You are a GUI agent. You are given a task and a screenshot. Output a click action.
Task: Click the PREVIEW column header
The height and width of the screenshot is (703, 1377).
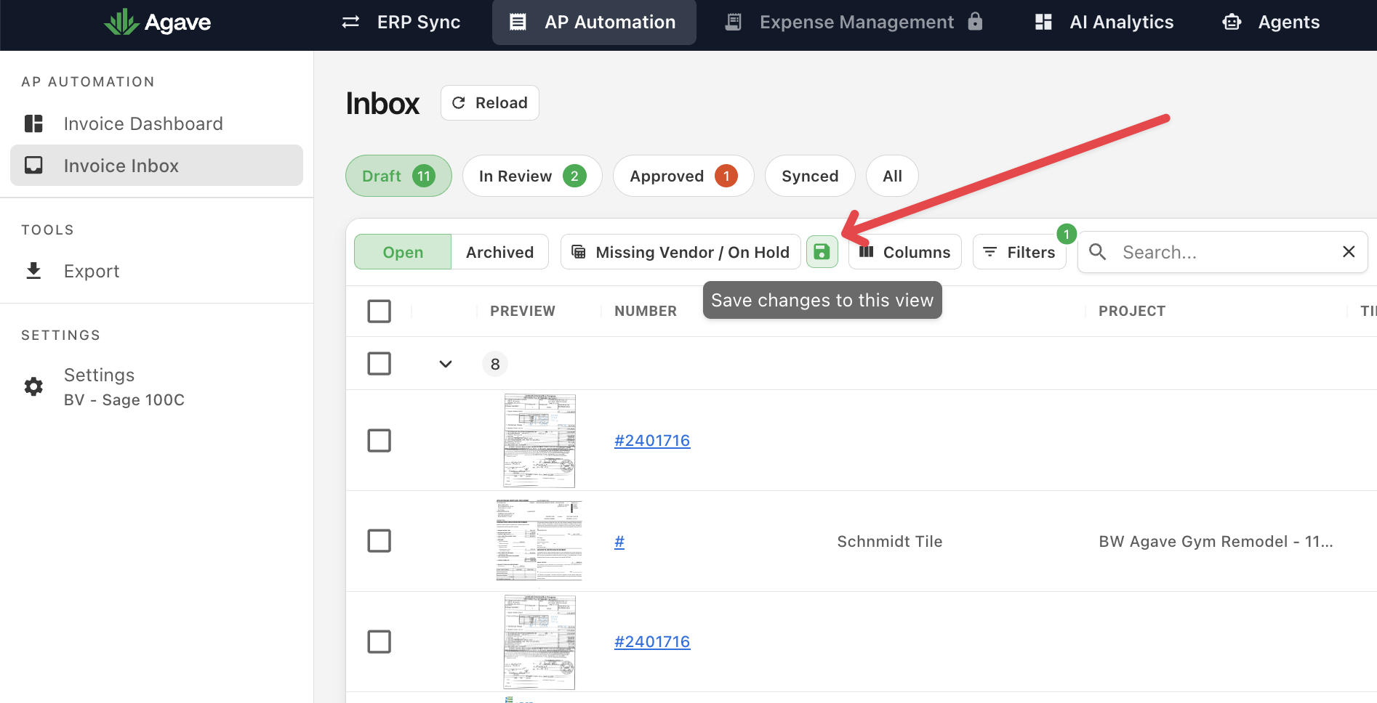point(523,311)
